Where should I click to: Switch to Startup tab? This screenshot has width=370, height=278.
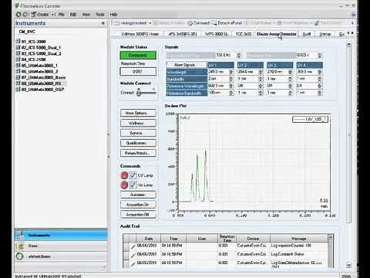325,34
